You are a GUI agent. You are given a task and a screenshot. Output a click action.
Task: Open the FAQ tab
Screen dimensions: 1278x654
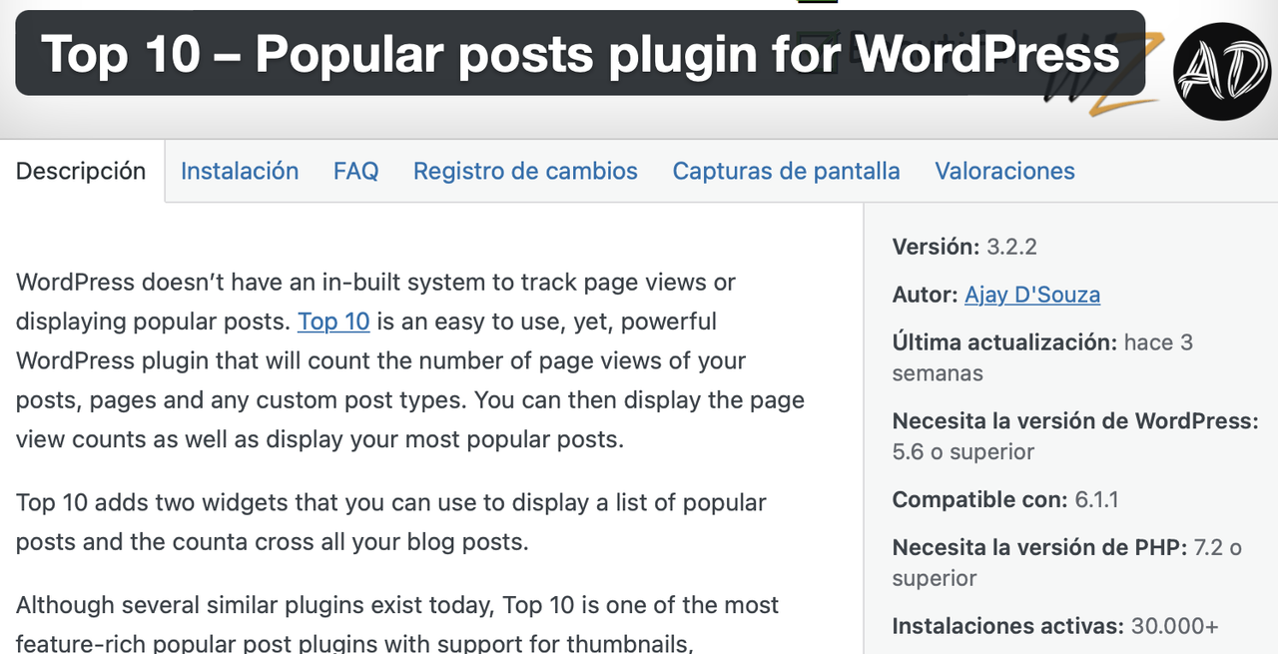point(356,171)
